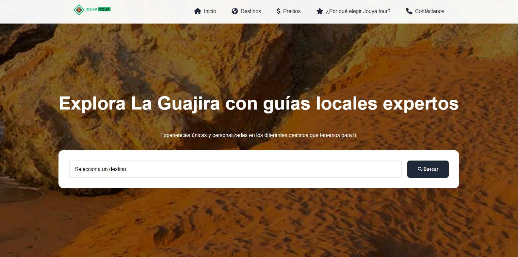Viewport: 518px width, 257px height.
Task: Click the Experiencias únicas subtitle text
Action: tap(259, 135)
